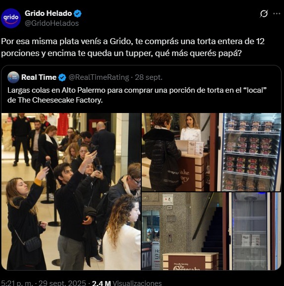
Task: Click Grido Helado's blue verified badge
Action: (x=77, y=13)
